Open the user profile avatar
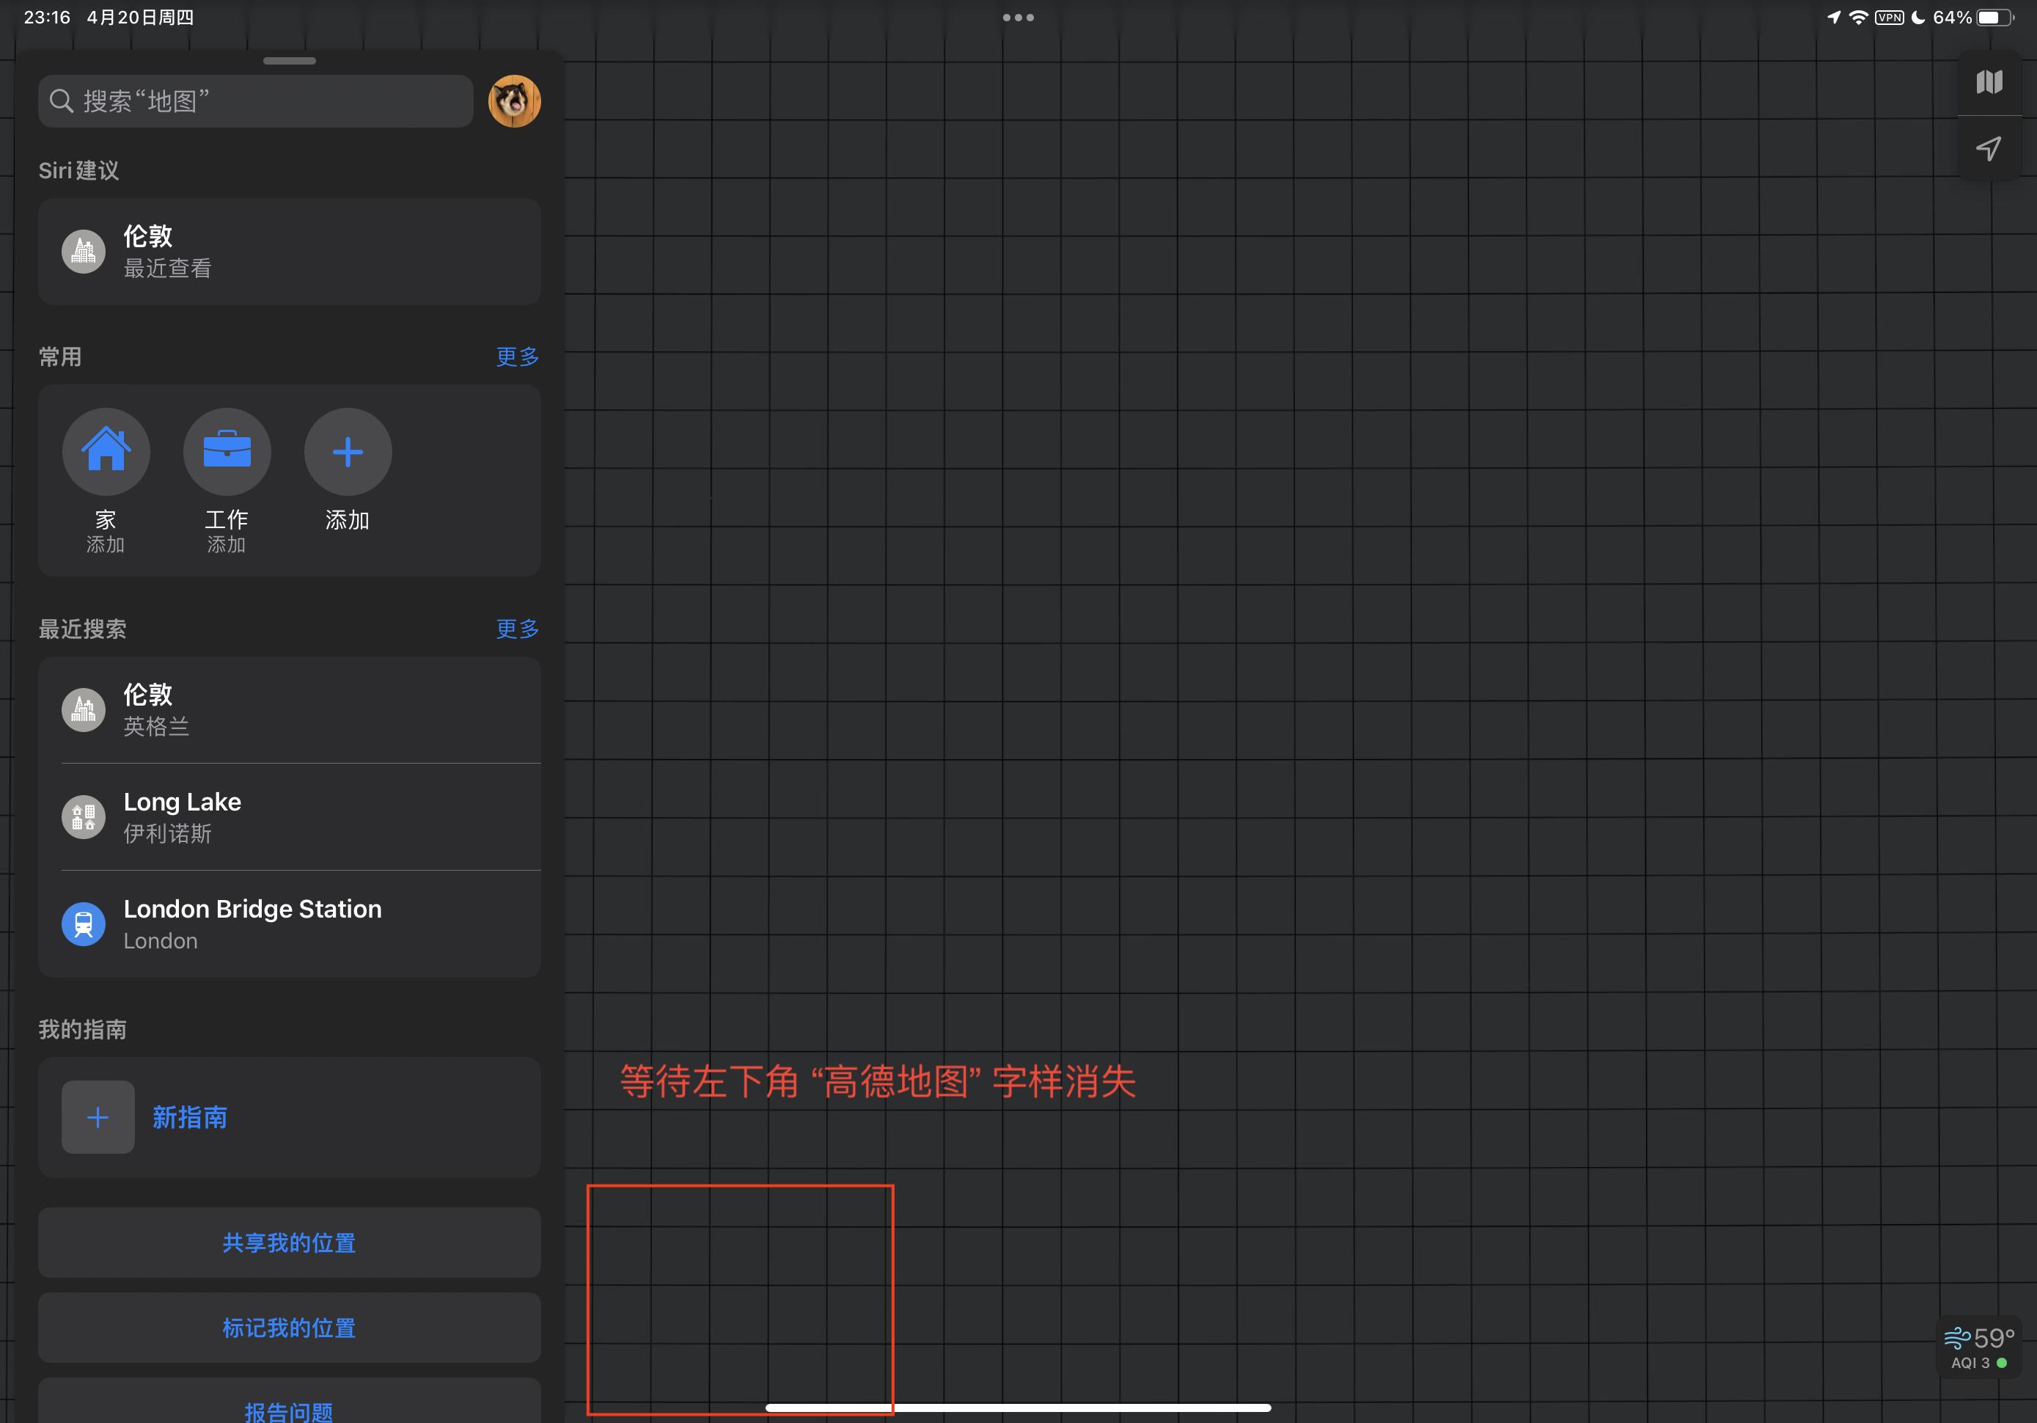This screenshot has width=2037, height=1423. (514, 101)
